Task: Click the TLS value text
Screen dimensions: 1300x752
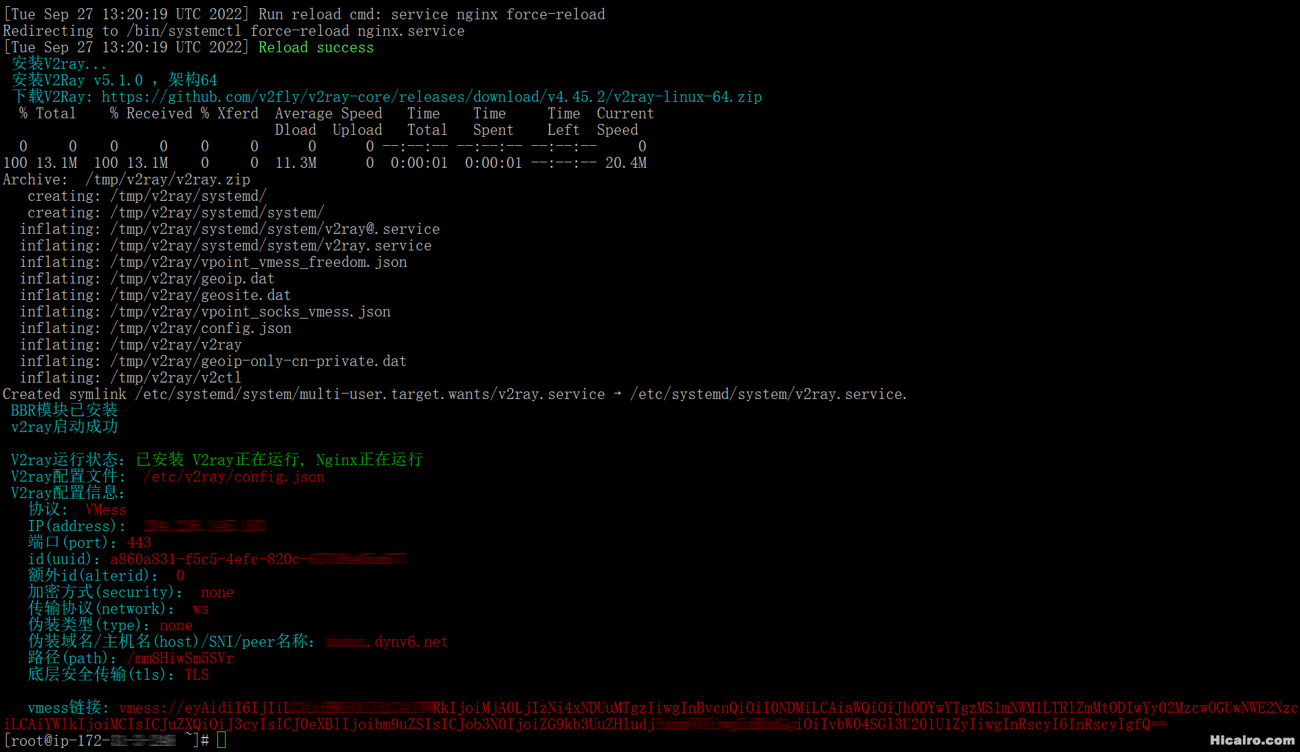Action: pyautogui.click(x=197, y=675)
